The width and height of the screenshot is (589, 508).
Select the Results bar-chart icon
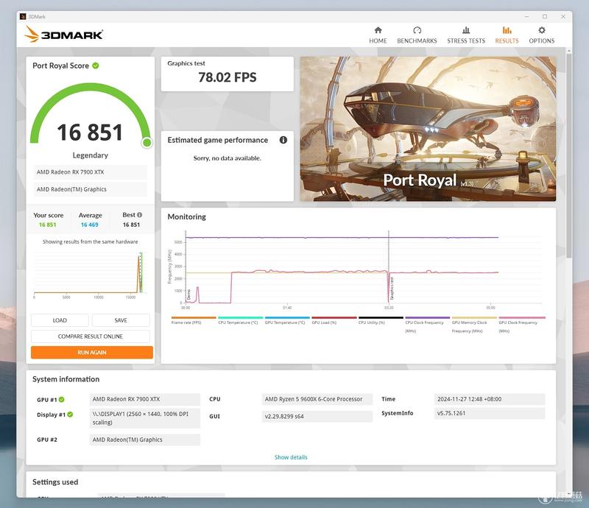[x=507, y=30]
